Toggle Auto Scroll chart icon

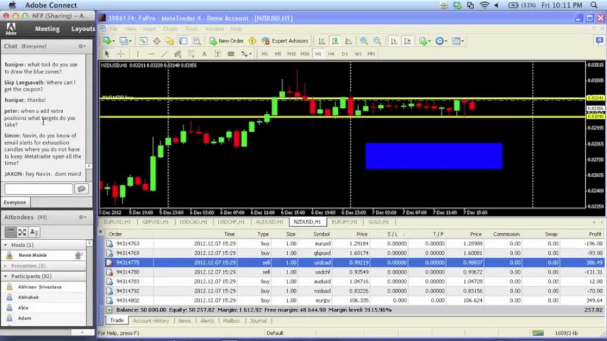(394, 41)
